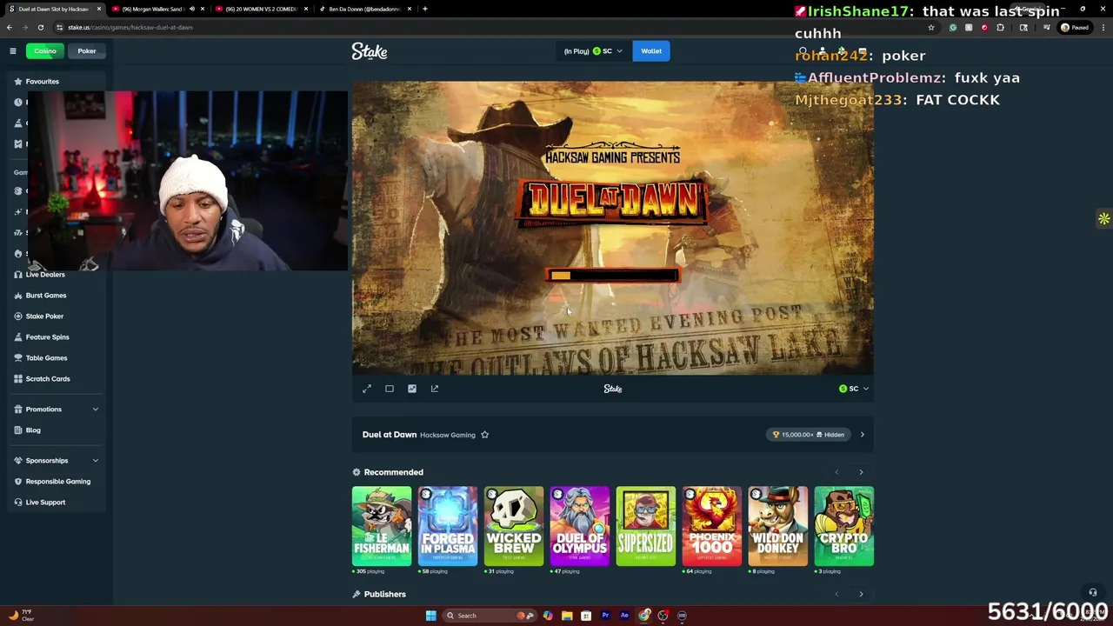The height and width of the screenshot is (626, 1113).
Task: Click the stake.us address bar
Action: coord(487,27)
